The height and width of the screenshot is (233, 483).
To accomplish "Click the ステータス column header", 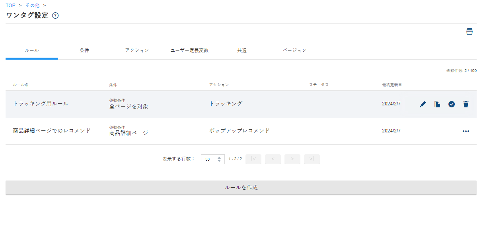I will coord(319,85).
